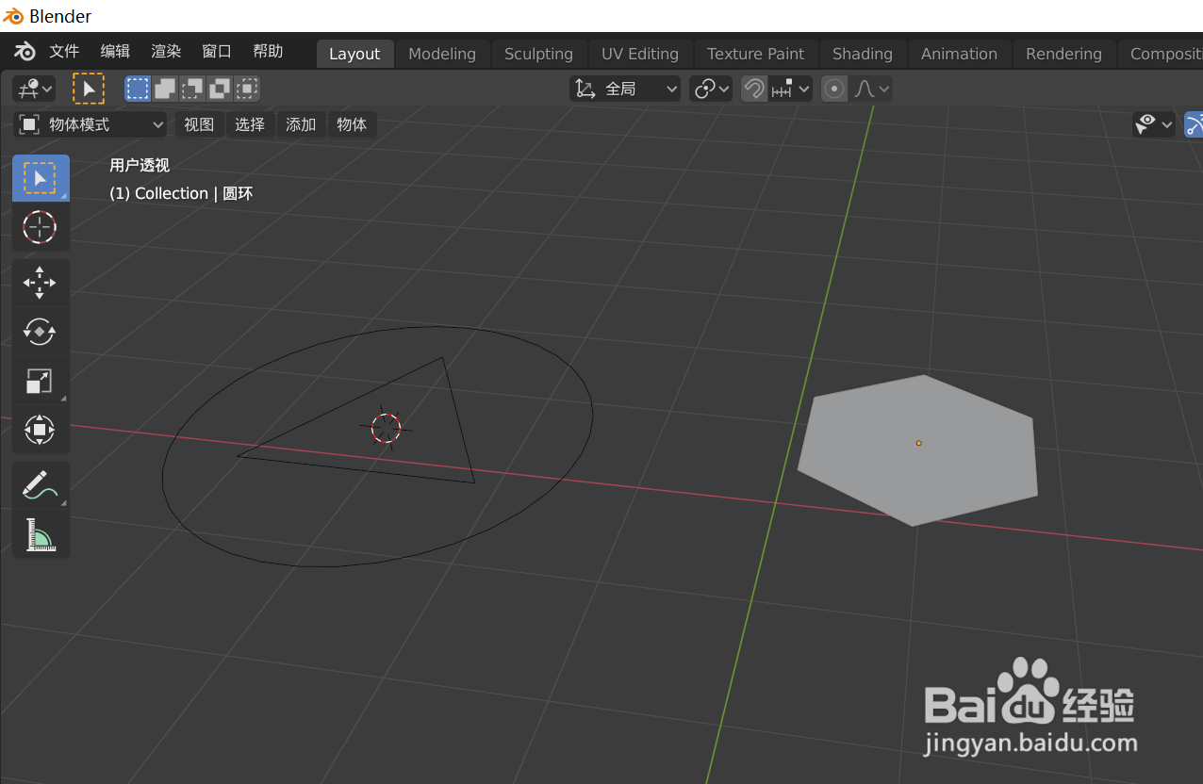The height and width of the screenshot is (784, 1203).
Task: Activate the Rotate tool
Action: tap(40, 332)
